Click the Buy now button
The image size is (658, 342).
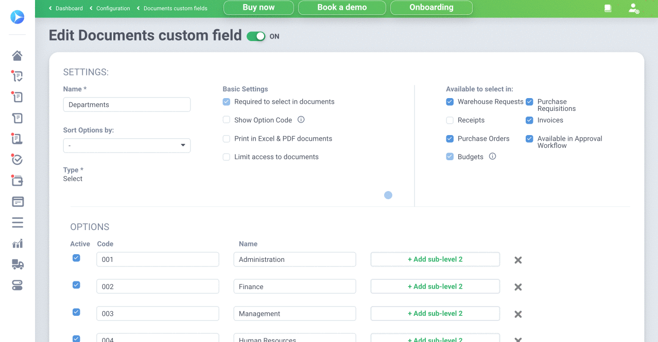[x=258, y=8]
